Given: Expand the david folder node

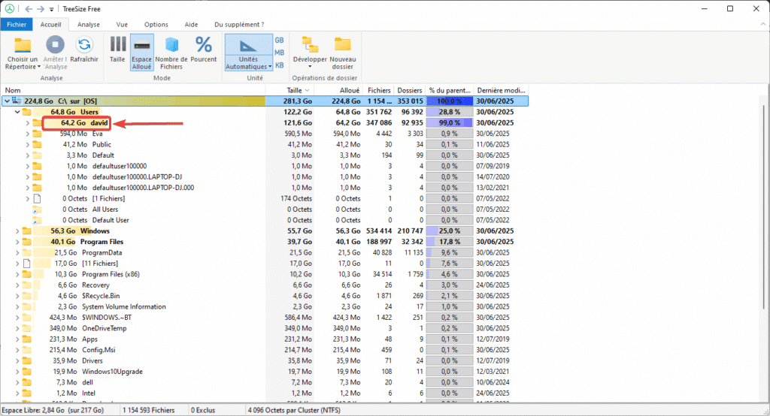Looking at the screenshot, I should 28,122.
